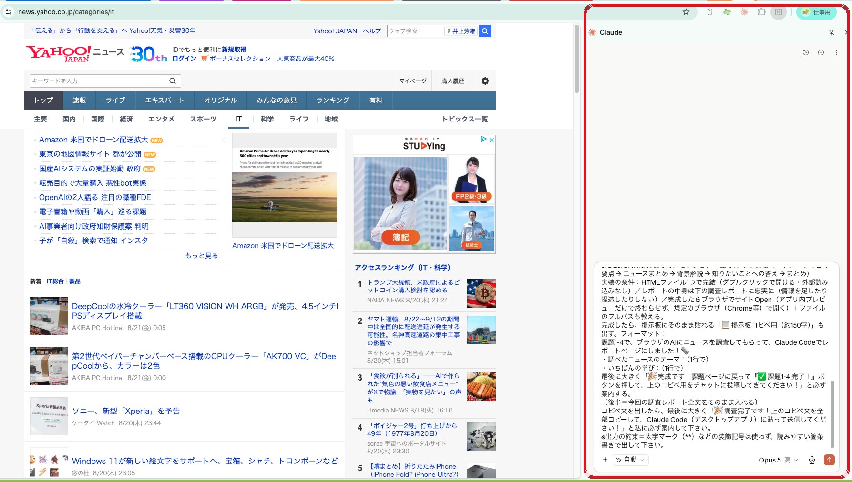852x482 pixels.
Task: Click the news keyword search magnifier icon
Action: 173,81
